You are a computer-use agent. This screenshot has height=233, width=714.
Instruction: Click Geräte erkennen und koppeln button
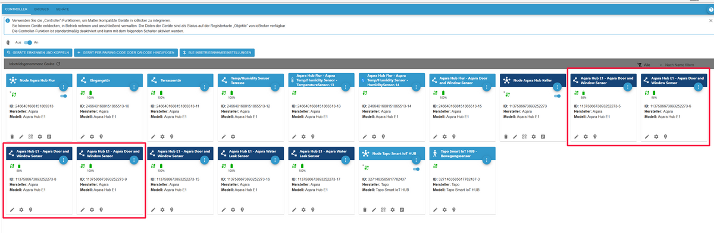38,53
